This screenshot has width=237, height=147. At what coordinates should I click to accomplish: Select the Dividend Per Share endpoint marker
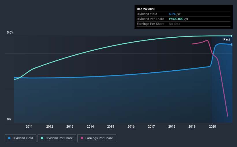pyautogui.click(x=232, y=36)
